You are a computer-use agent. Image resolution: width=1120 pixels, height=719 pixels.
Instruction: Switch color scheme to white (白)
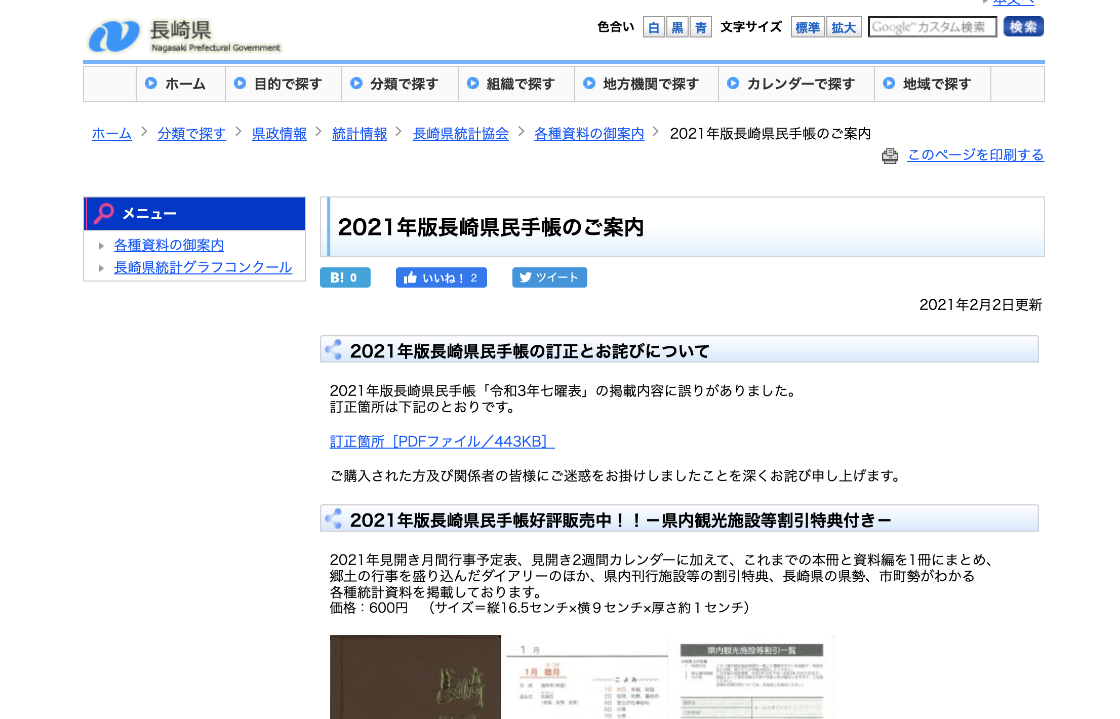coord(654,27)
